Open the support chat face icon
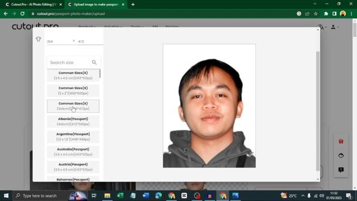 pyautogui.click(x=341, y=156)
